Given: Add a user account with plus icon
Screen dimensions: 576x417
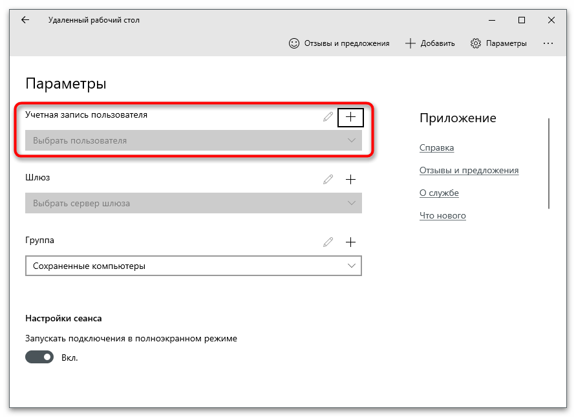Looking at the screenshot, I should tap(350, 117).
